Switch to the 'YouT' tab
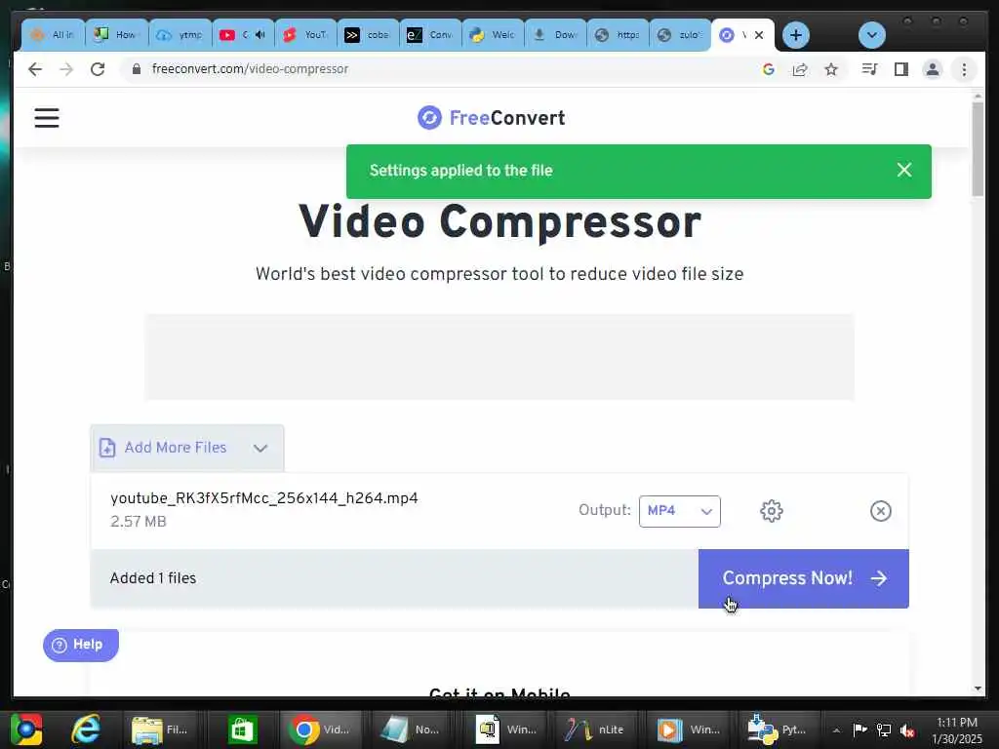 point(305,35)
